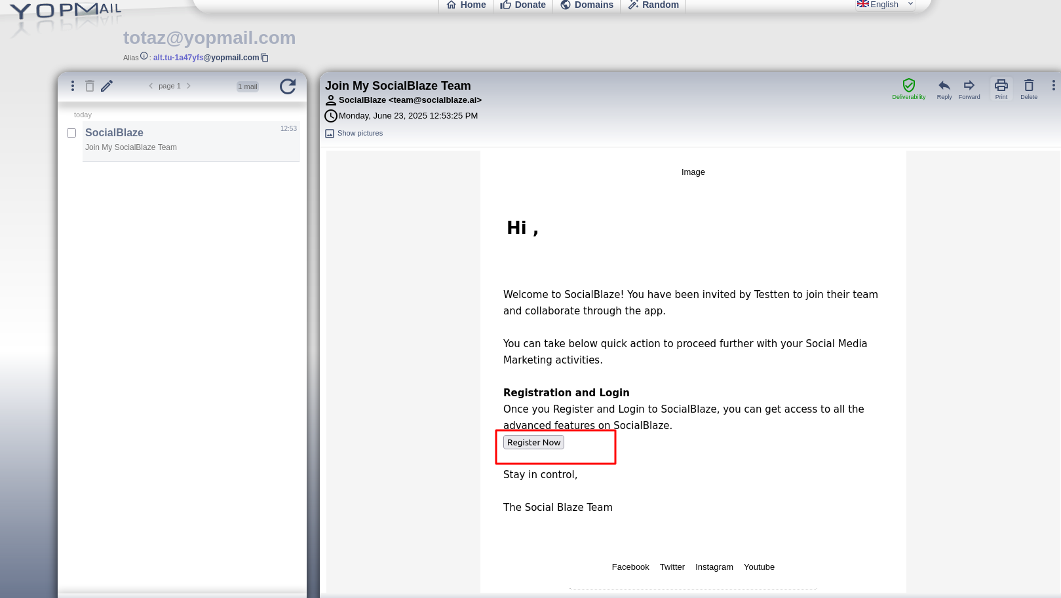
Task: Select alias address alt.tu-1a47yfs@yopmail.com
Action: click(206, 58)
